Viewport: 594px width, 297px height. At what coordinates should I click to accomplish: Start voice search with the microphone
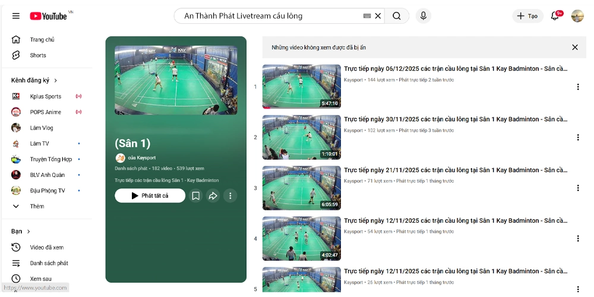point(424,16)
